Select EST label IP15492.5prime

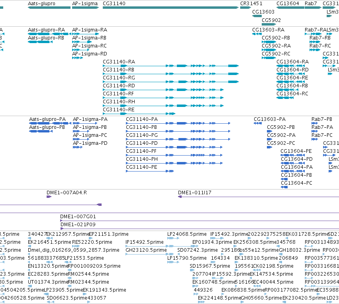tap(145, 242)
